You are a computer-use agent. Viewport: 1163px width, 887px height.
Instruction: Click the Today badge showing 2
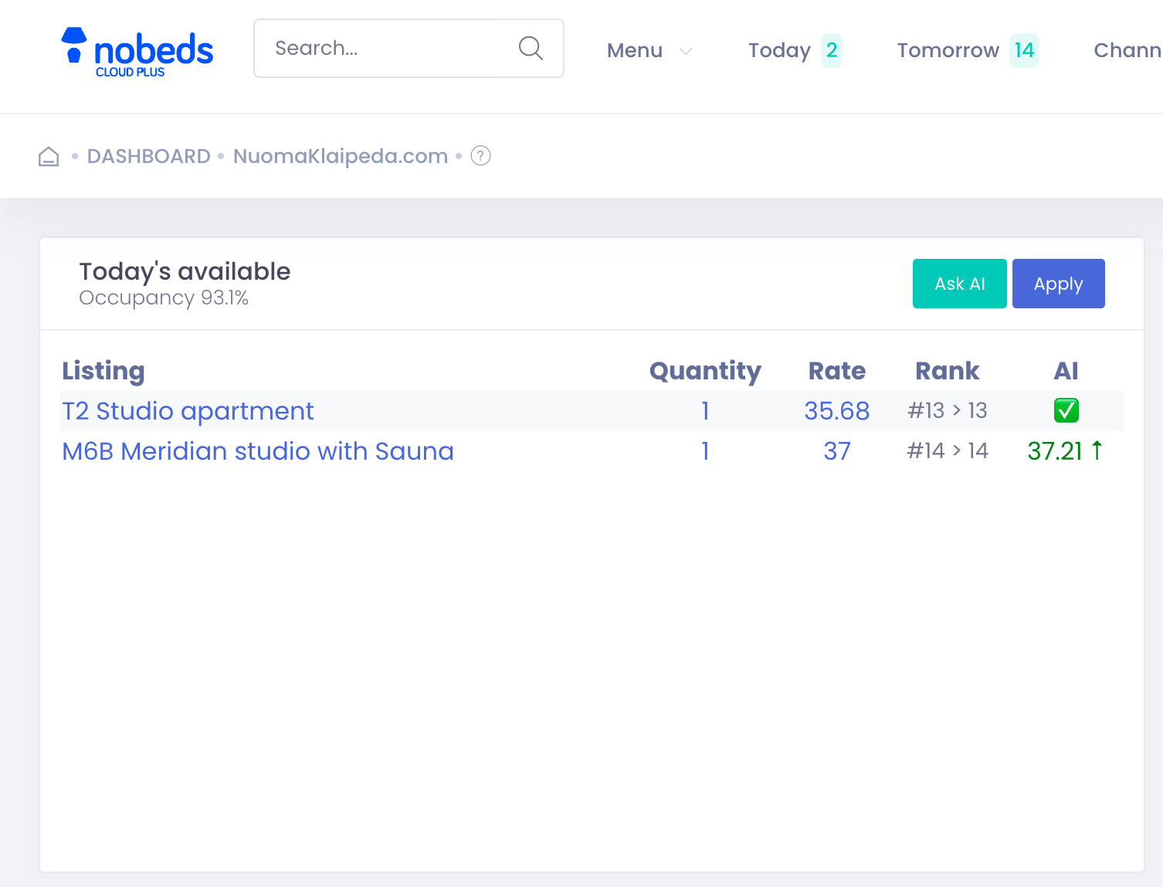832,50
